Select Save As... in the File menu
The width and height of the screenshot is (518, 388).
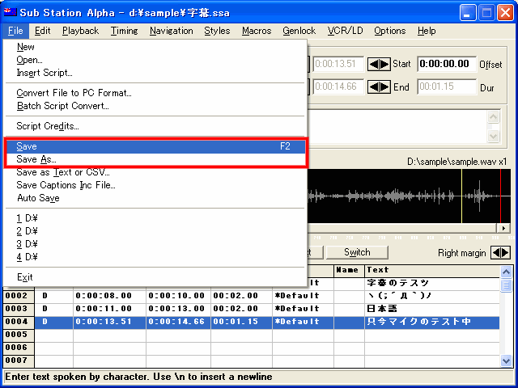36,159
